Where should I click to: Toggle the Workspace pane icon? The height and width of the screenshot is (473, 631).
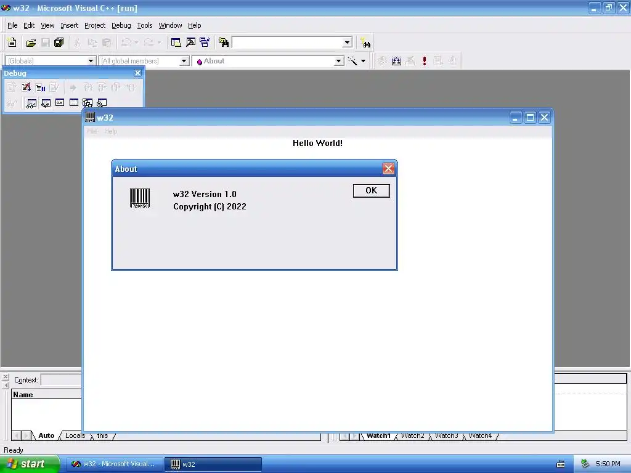(176, 42)
